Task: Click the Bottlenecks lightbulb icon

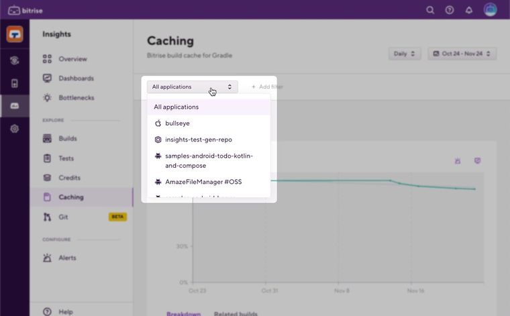Action: [47, 97]
